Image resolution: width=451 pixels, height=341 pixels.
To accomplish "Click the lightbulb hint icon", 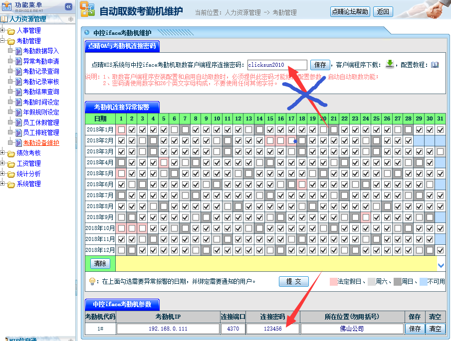I will 92,282.
